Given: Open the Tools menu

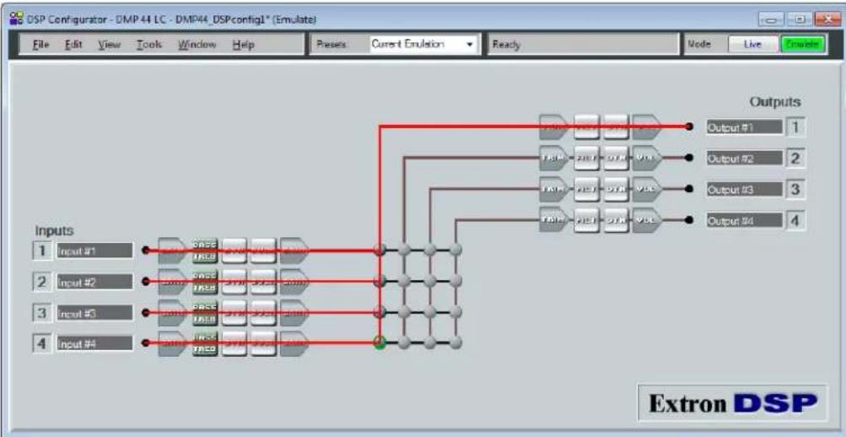Looking at the screenshot, I should tap(149, 45).
